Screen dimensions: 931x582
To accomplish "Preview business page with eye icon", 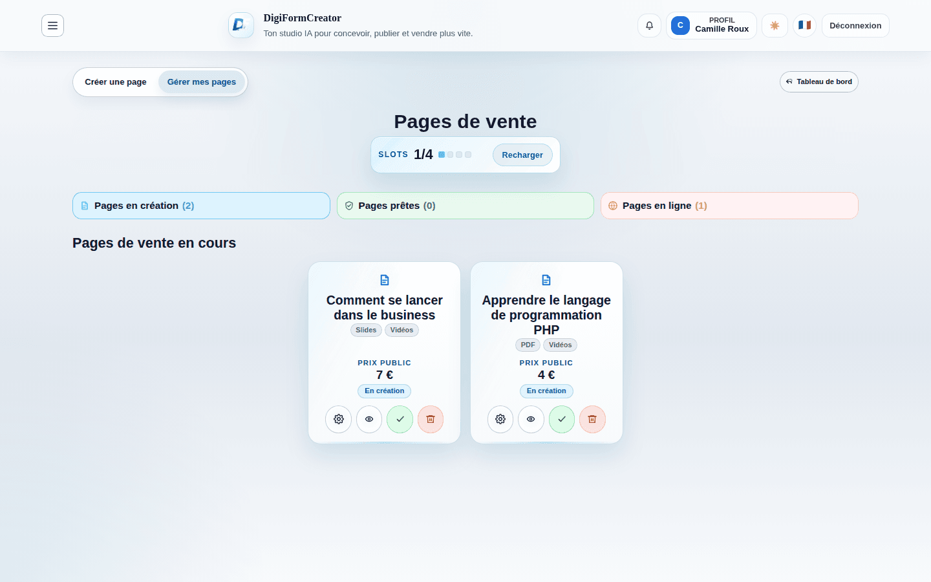I will 369,419.
